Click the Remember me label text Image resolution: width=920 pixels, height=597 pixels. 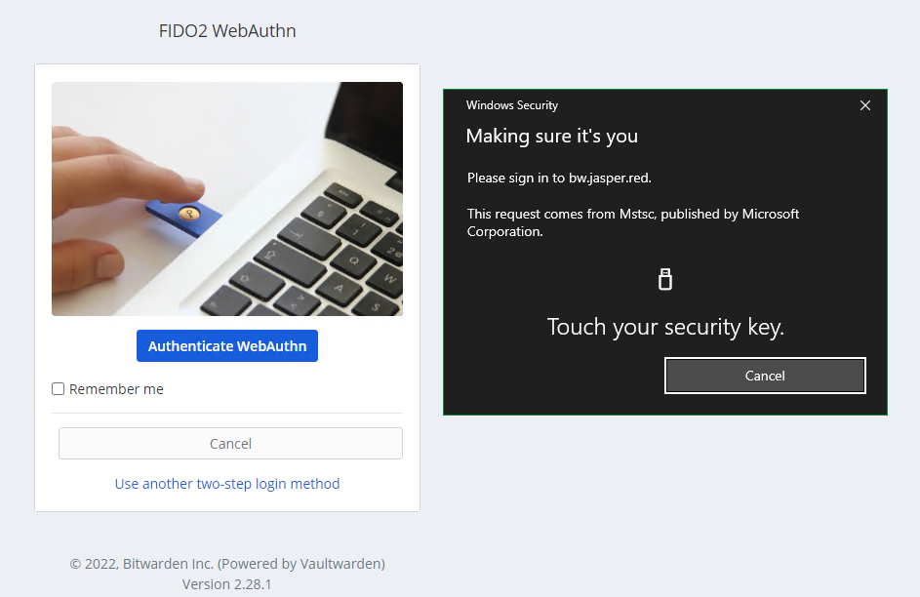coord(116,389)
